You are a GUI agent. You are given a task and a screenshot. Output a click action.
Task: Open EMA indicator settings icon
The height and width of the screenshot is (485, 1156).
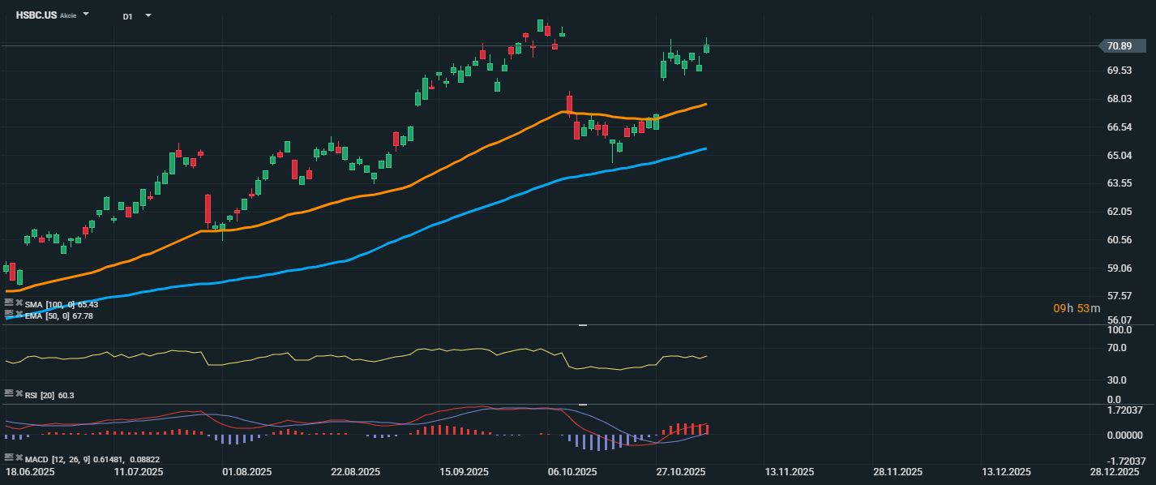(x=9, y=313)
